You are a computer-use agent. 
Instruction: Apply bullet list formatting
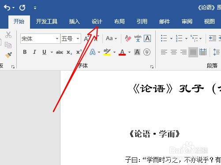coord(164,38)
